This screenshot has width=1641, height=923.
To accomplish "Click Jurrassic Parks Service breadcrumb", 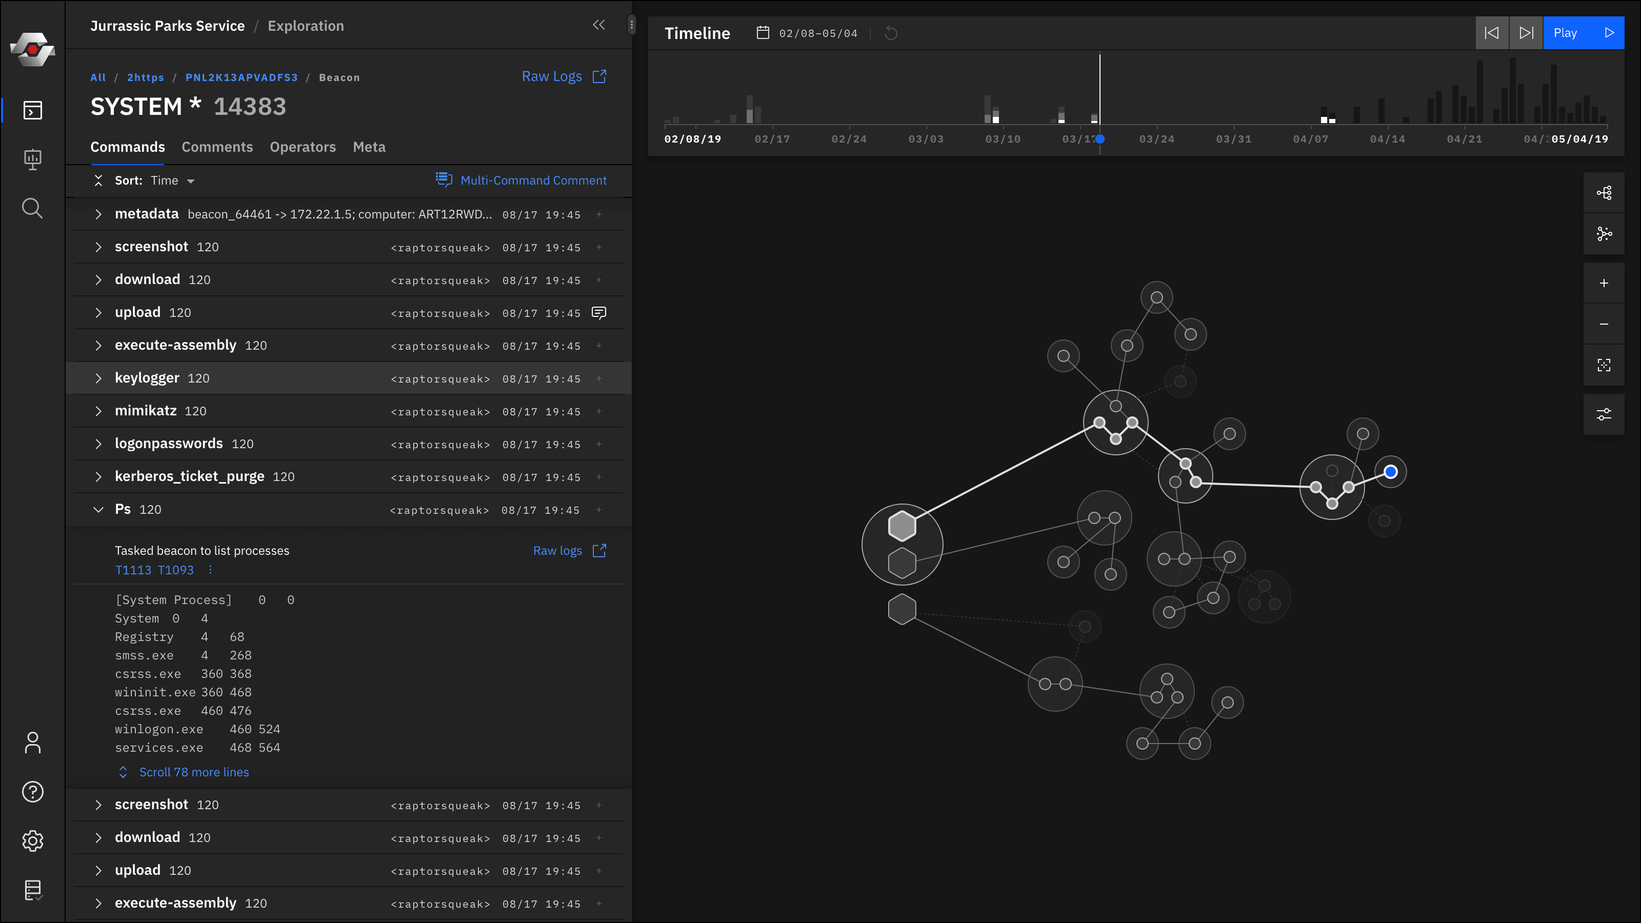I will tap(168, 26).
